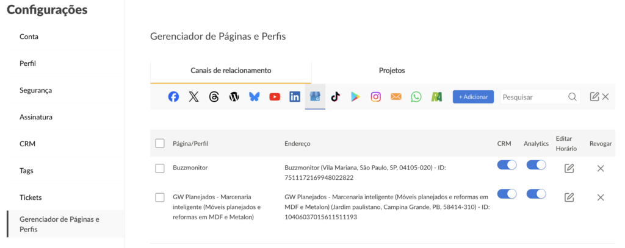
Task: Revoke the GW Planejados page
Action: [x=601, y=197]
